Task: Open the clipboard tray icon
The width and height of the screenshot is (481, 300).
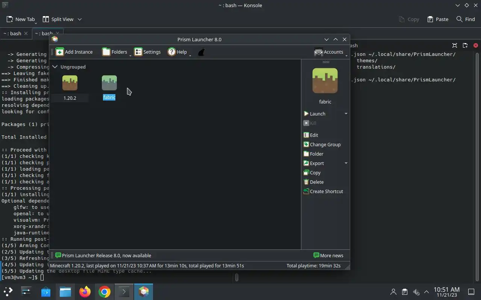Action: click(x=405, y=292)
